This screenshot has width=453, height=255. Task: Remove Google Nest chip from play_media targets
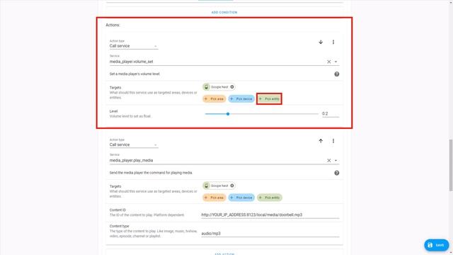click(232, 186)
